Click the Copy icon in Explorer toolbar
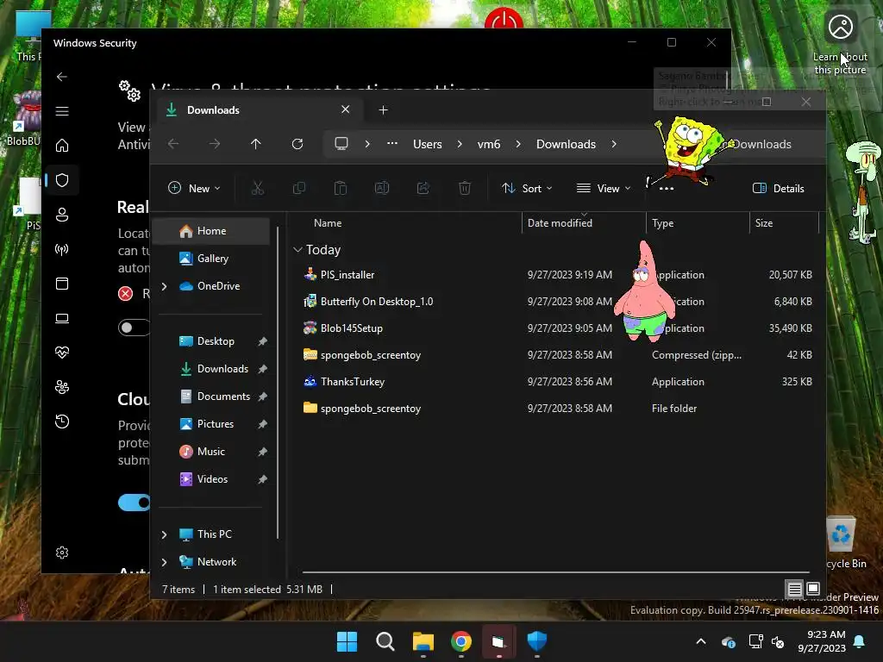The height and width of the screenshot is (662, 883). 299,188
